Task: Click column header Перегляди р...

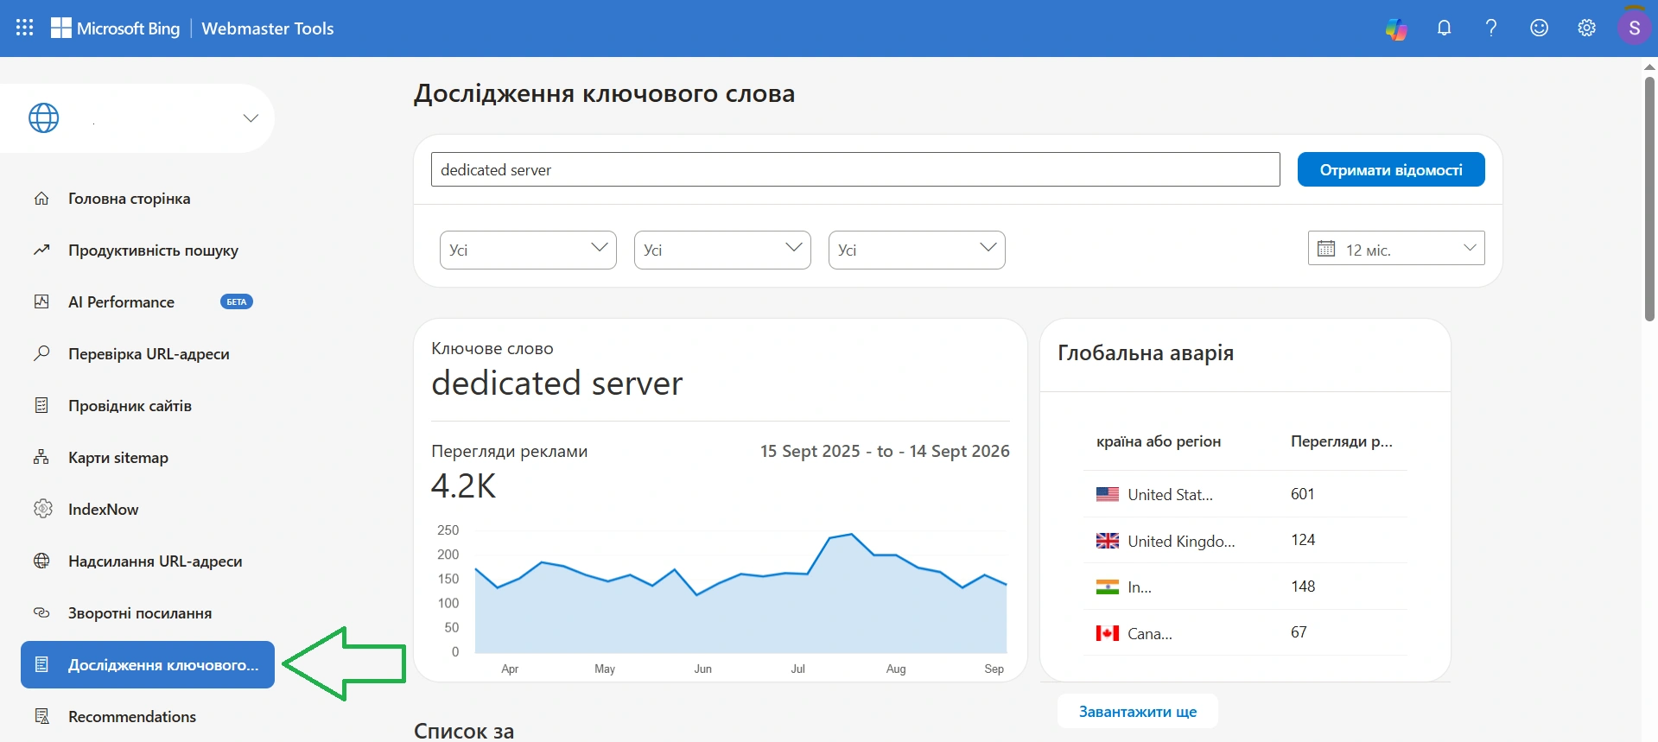Action: tap(1341, 441)
